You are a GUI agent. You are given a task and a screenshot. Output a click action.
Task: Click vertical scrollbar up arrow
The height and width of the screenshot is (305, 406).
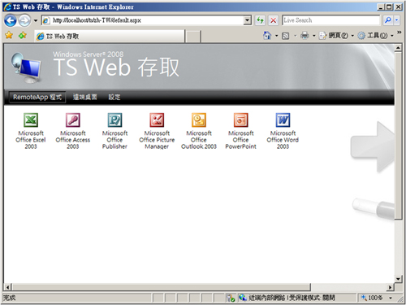(x=398, y=48)
